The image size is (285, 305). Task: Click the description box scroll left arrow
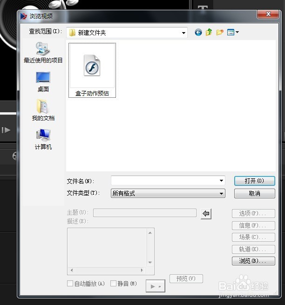tap(72, 270)
